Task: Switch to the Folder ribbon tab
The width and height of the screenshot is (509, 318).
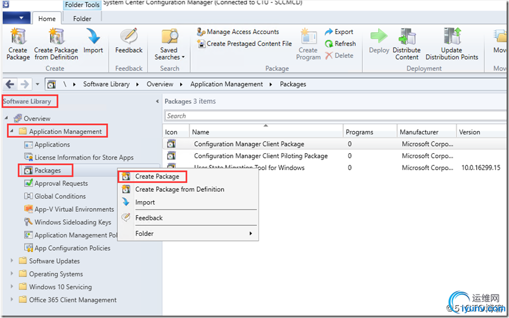Action: [82, 18]
